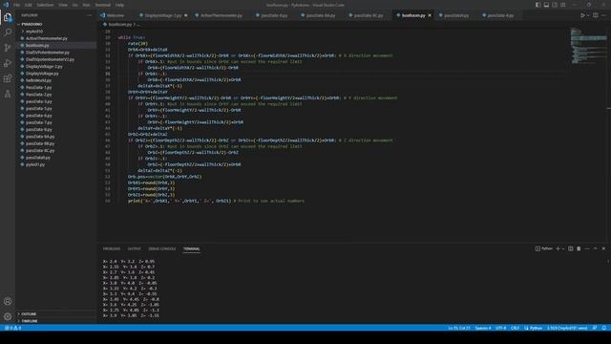Click the feedback icon in status bar

pos(595,328)
